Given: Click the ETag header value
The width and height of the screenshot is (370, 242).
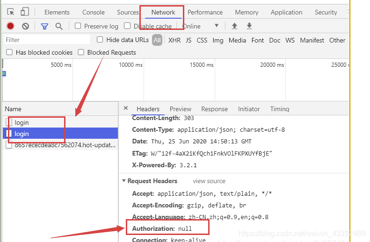Looking at the screenshot, I should [211, 154].
